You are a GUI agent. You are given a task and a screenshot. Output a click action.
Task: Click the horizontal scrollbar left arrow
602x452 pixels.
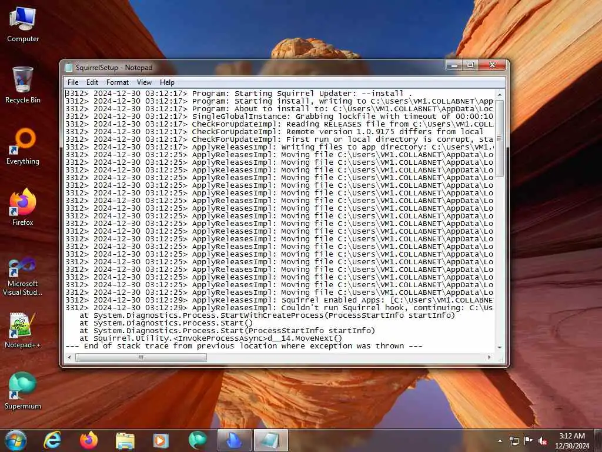click(x=69, y=357)
